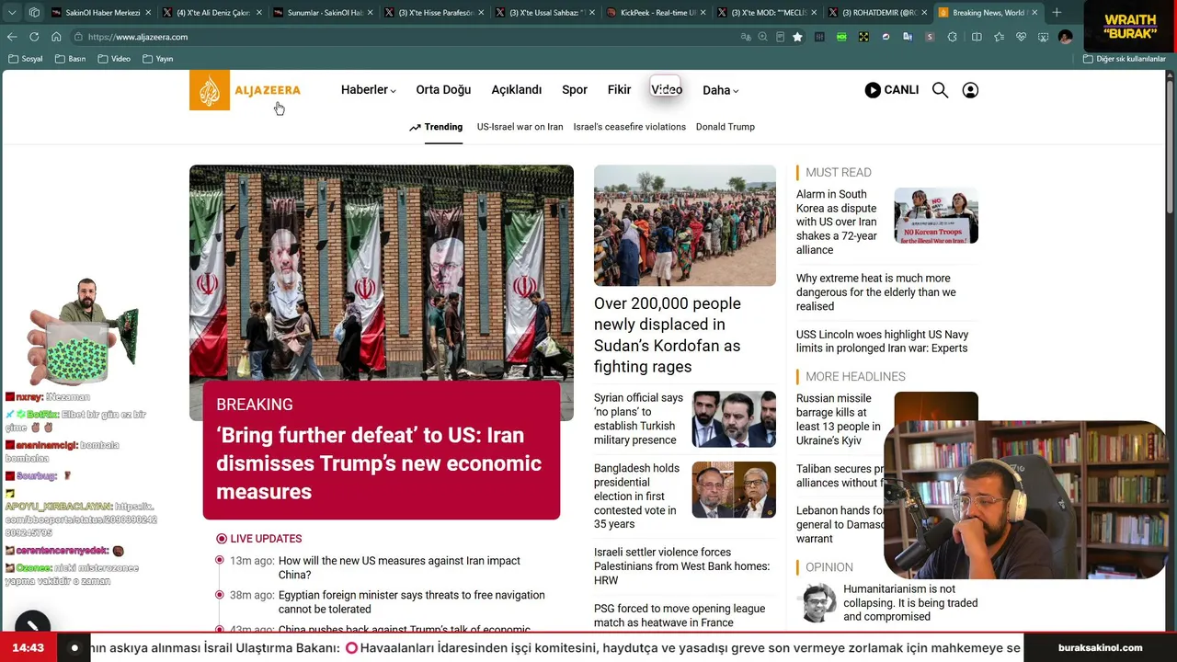Screen dimensions: 1177x662
Task: Open the Iranian flags lead story image
Action: (x=382, y=274)
